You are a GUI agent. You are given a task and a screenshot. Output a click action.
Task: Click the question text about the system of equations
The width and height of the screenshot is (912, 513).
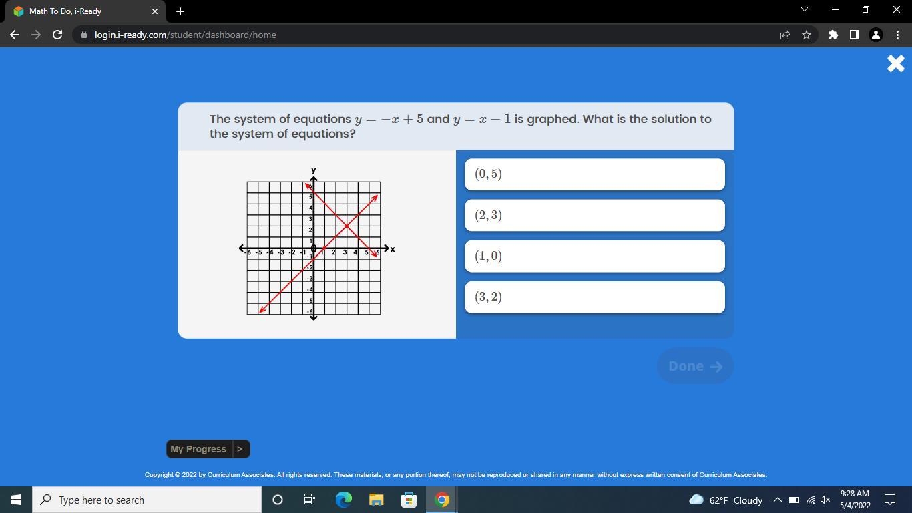click(x=461, y=126)
